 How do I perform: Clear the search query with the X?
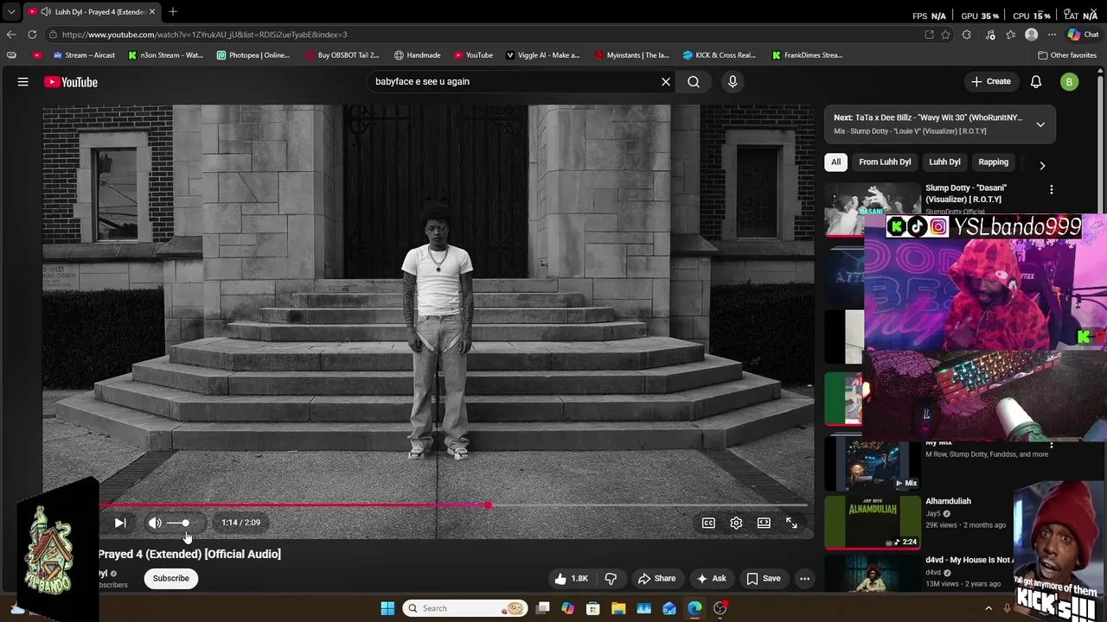coord(666,81)
